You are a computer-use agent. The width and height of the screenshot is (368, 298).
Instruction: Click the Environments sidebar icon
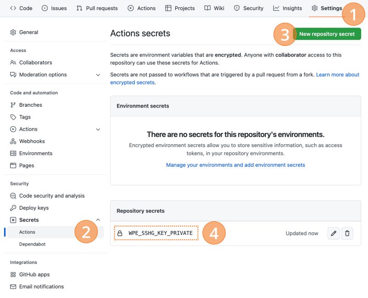[x=13, y=153]
